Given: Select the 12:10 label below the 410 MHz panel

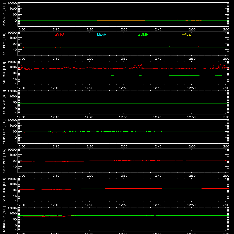Looking at the screenshot, I should point(55,59).
